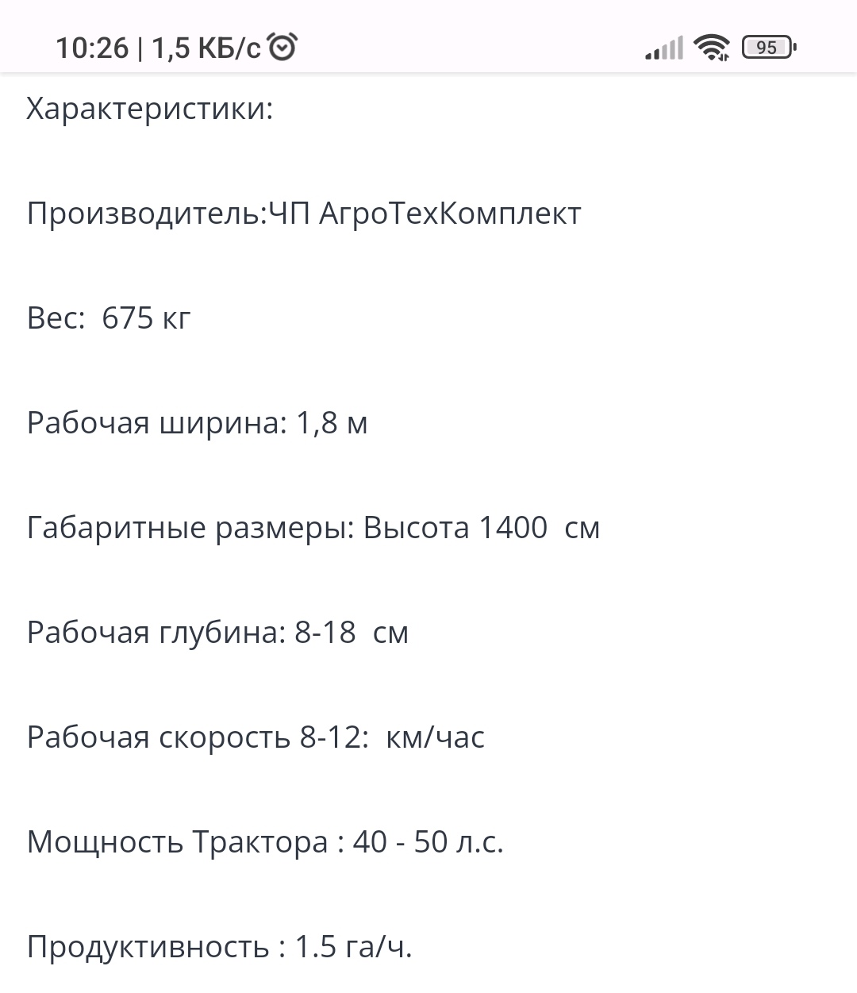Tap the Характеристики heading

tap(149, 109)
